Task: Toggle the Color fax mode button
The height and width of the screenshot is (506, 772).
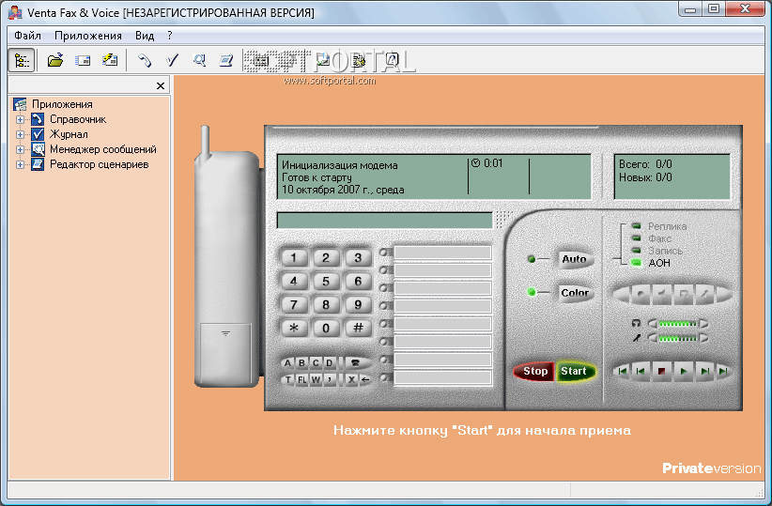Action: pos(575,293)
